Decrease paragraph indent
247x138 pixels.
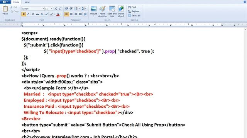tap(67, 8)
